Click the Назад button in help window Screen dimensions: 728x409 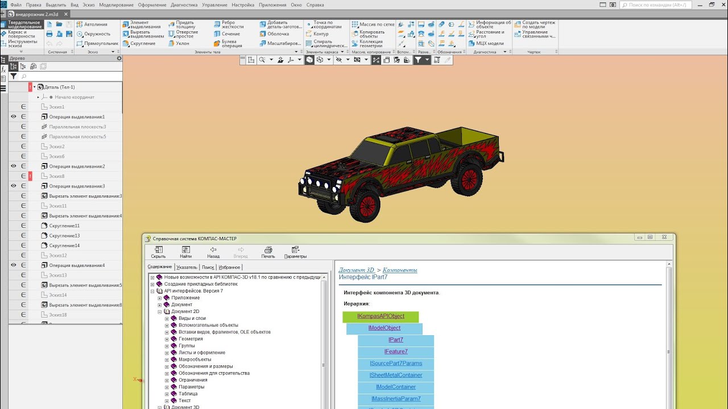213,252
